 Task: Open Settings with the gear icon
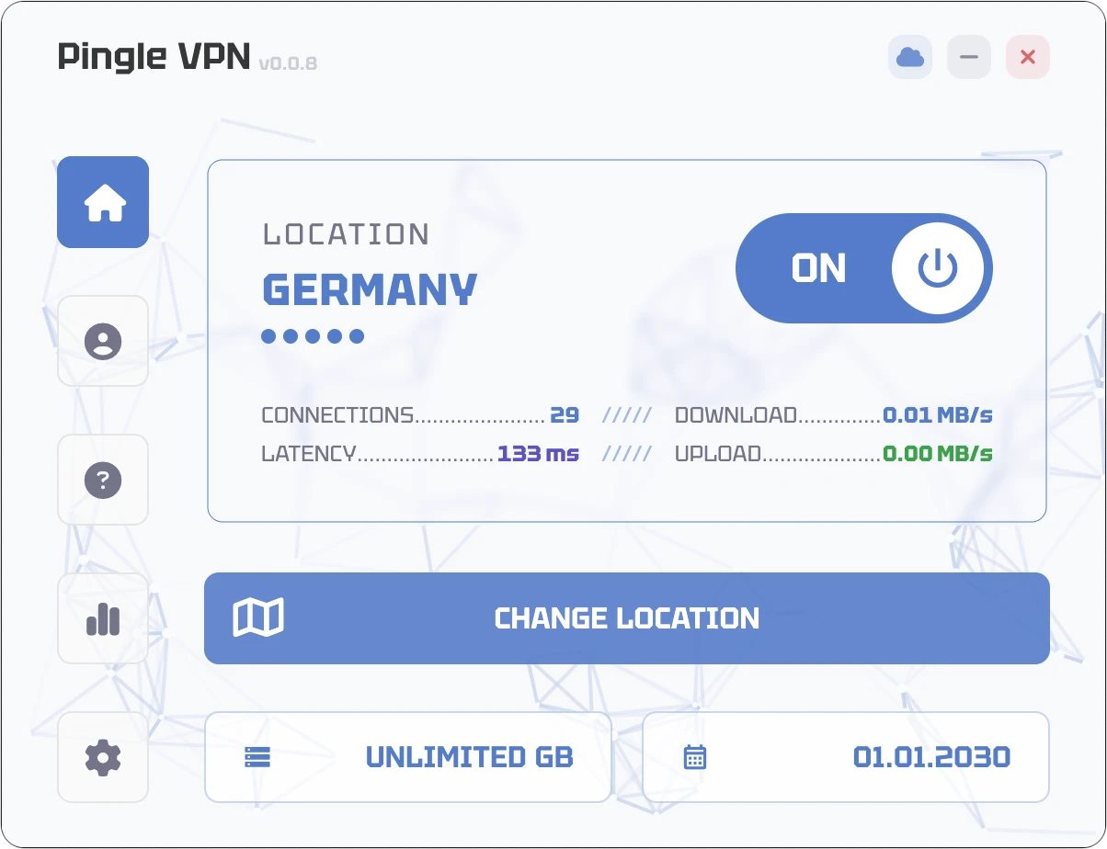point(102,757)
